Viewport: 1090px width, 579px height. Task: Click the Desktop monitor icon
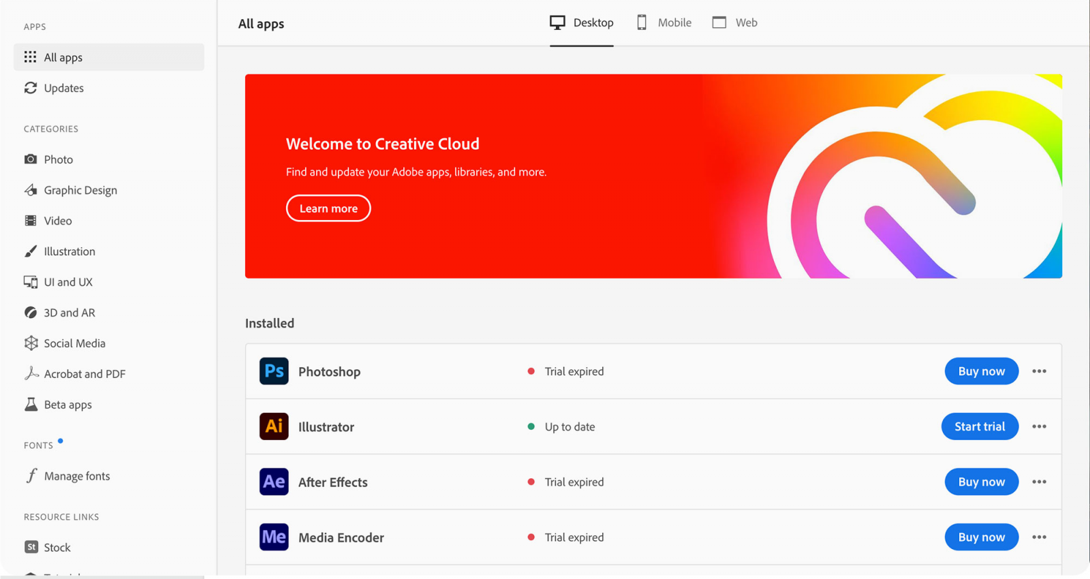coord(557,22)
